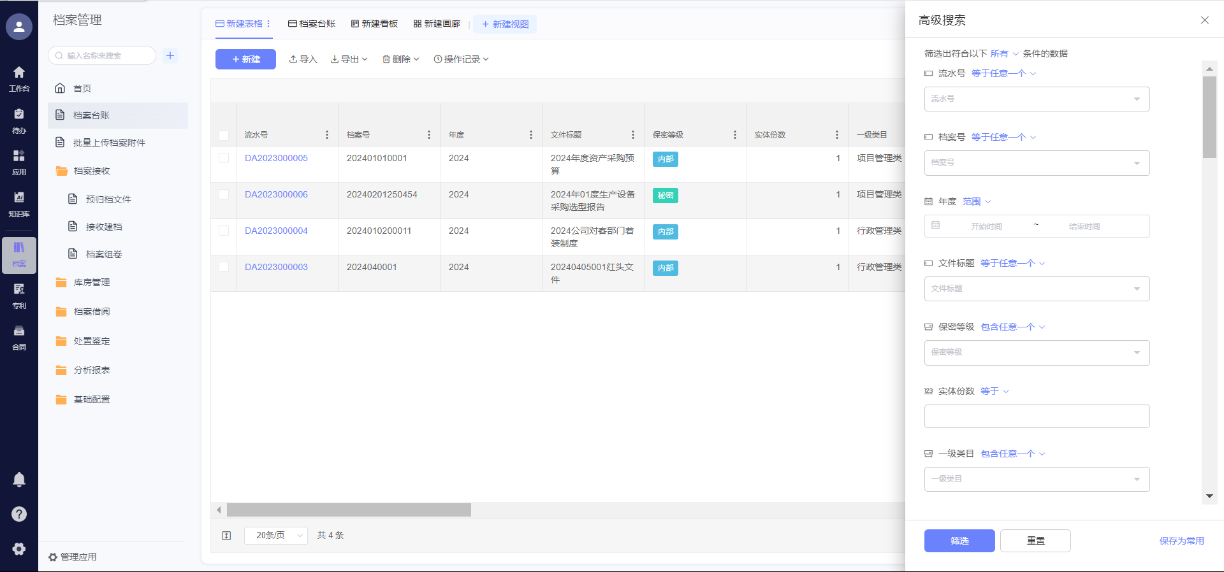The image size is (1224, 572).
Task: Open the 工作台 home icon in sidebar
Action: [19, 78]
